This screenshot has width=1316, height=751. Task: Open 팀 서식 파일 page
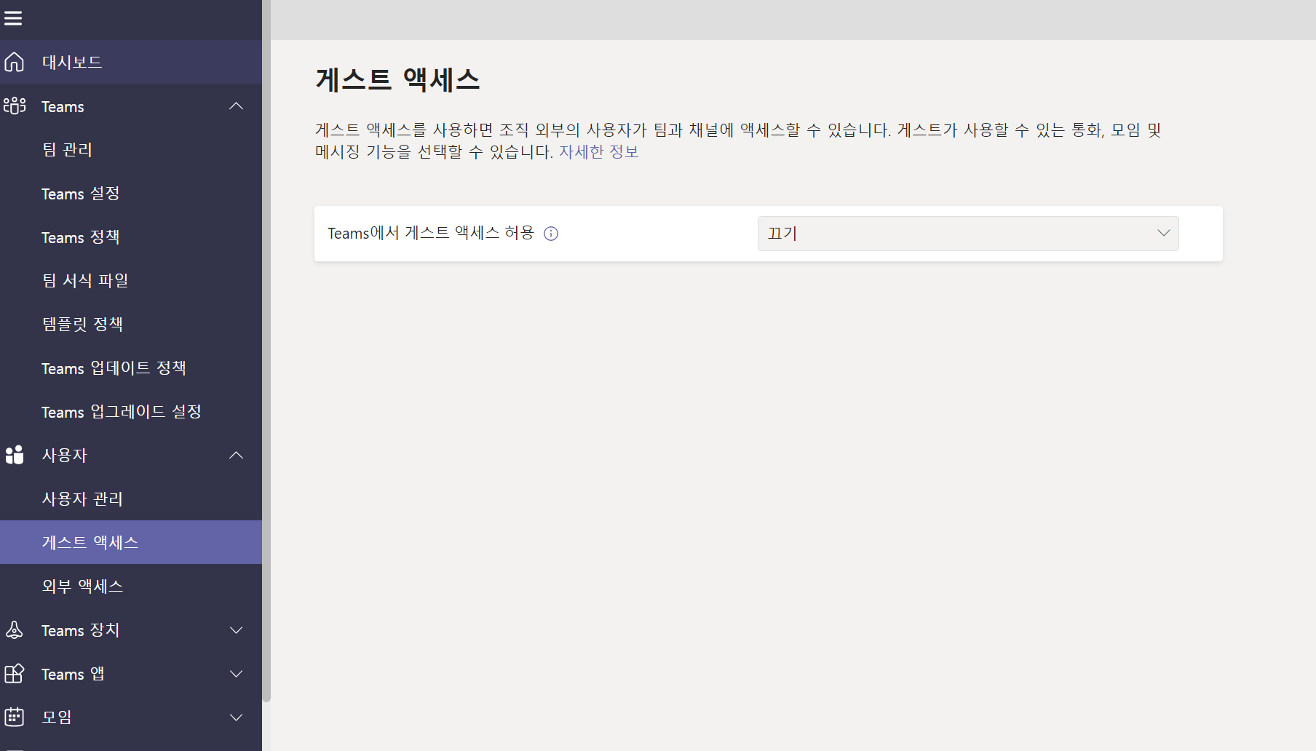point(131,281)
